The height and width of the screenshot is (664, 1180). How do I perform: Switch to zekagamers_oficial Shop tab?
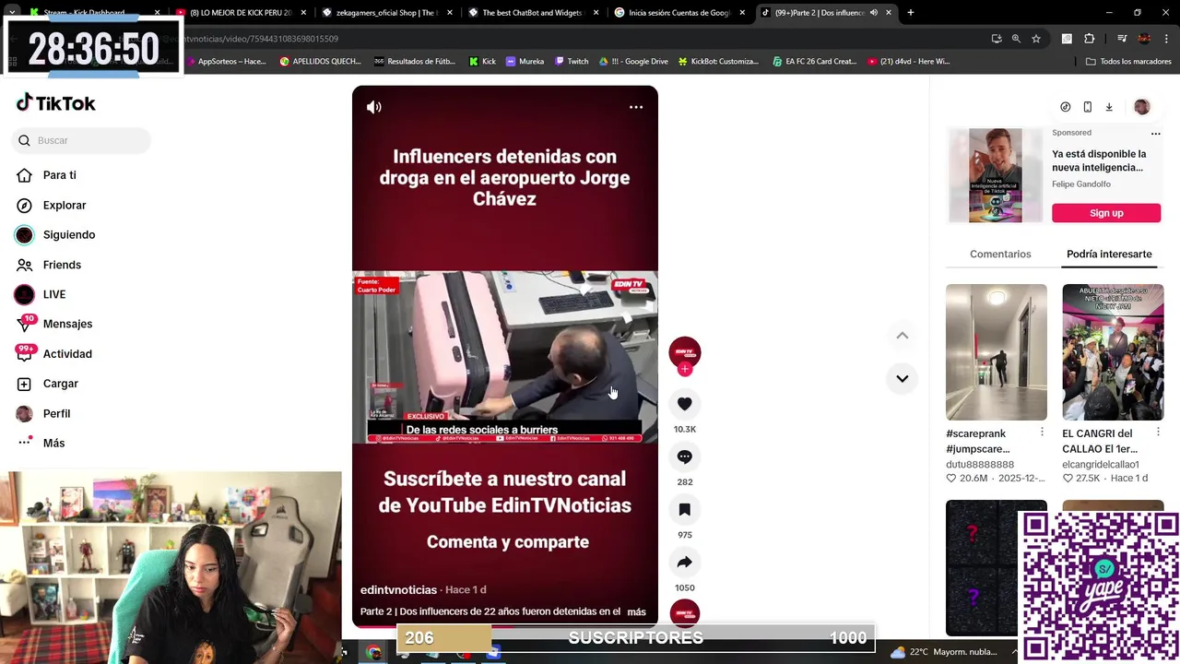[x=385, y=13]
